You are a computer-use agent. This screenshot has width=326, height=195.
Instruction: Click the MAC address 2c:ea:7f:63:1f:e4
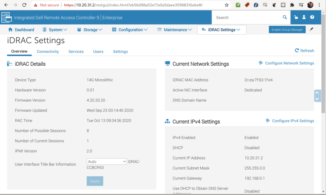click(x=258, y=80)
